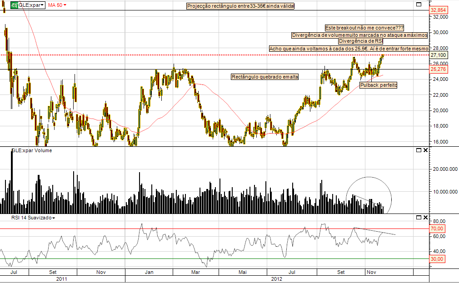
Task: Click the 20,000 price axis label
Action: click(440, 111)
